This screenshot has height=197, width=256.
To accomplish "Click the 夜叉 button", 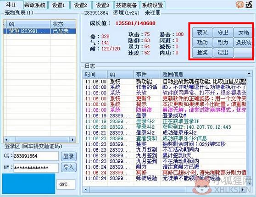I will (x=202, y=32).
